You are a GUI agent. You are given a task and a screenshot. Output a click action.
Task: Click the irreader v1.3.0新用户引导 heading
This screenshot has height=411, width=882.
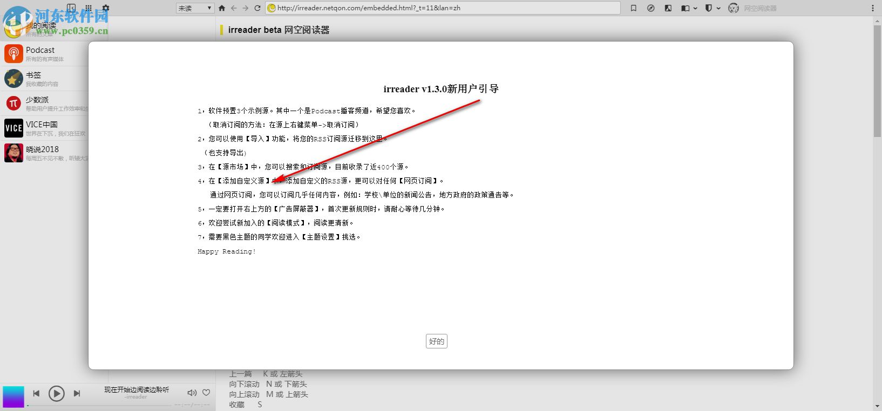pyautogui.click(x=441, y=89)
